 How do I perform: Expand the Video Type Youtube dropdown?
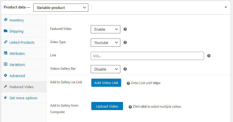(x=105, y=43)
